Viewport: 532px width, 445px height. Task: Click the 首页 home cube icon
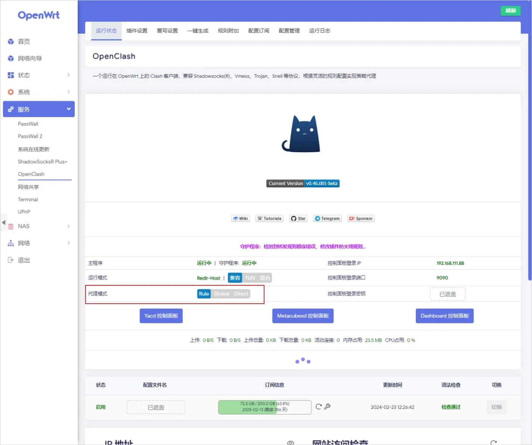coord(11,42)
